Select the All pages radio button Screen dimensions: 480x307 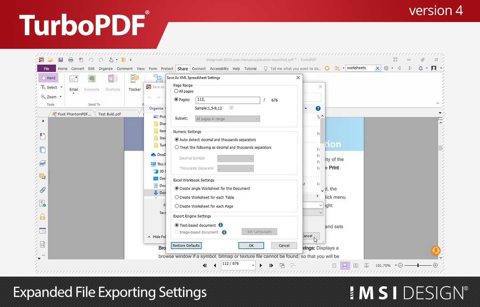tap(176, 91)
